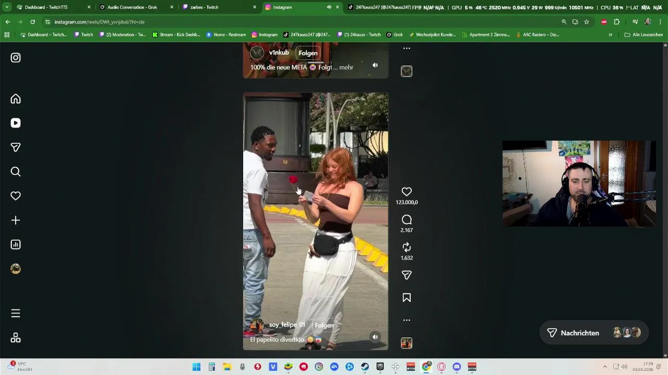This screenshot has height=375, width=668.
Task: Expand hidden bookmarks chevron
Action: click(x=610, y=35)
